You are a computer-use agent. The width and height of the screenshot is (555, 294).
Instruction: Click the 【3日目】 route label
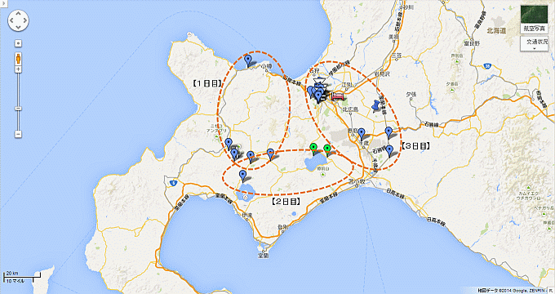pyautogui.click(x=415, y=145)
